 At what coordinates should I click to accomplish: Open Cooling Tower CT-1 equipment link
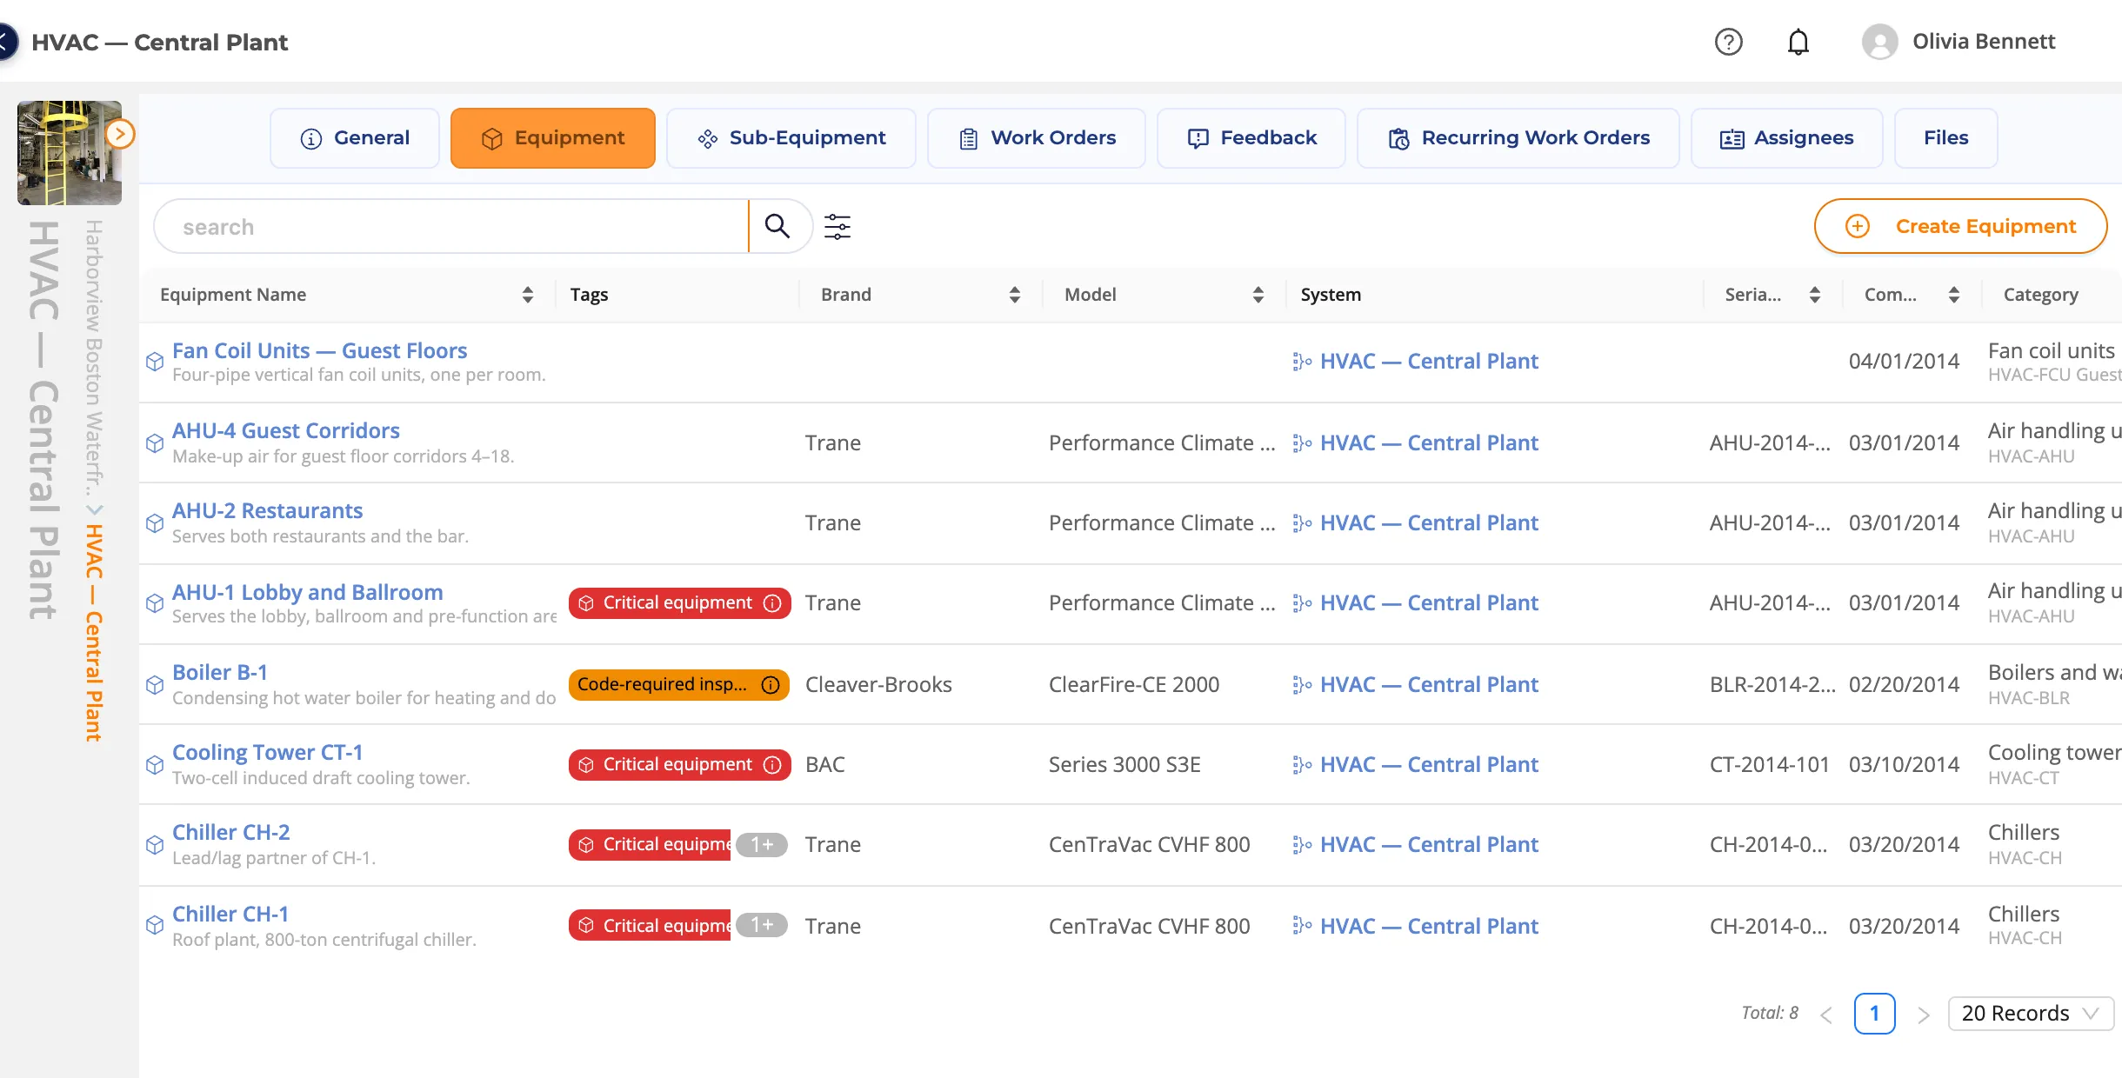tap(268, 753)
